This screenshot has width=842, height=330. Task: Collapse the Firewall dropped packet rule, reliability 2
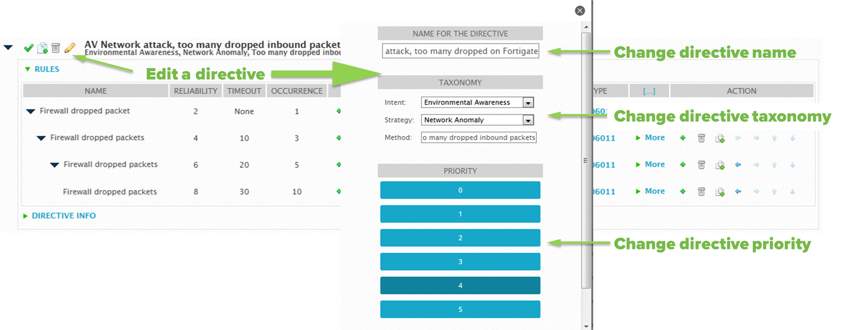[x=30, y=111]
